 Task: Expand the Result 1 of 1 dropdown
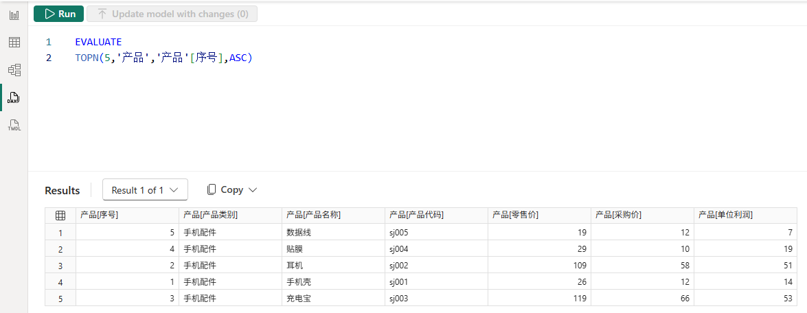tap(145, 189)
